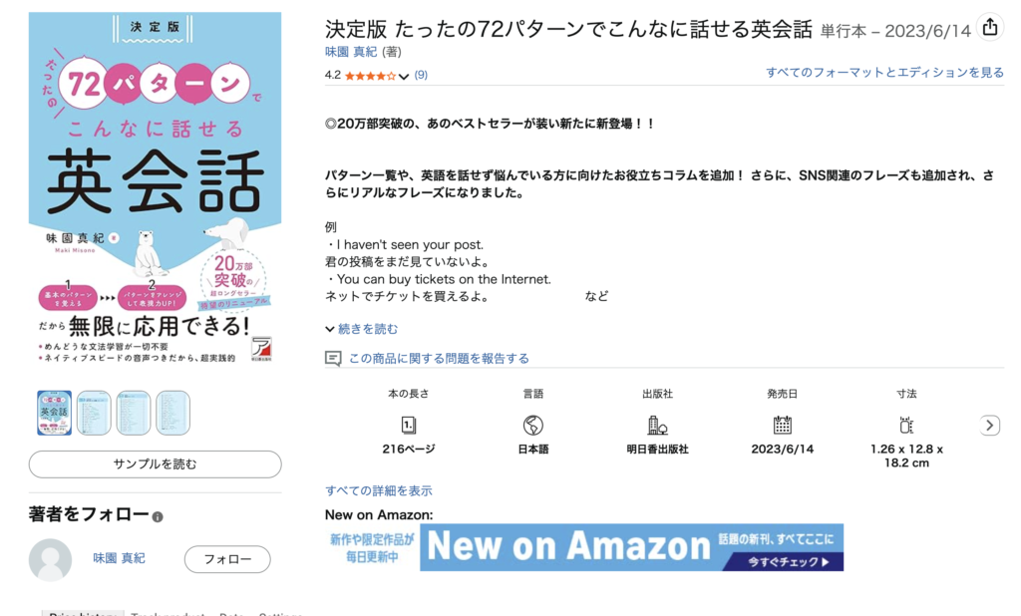Image resolution: width=1021 pixels, height=616 pixels.
Task: Click the publisher building icon
Action: coord(657,426)
